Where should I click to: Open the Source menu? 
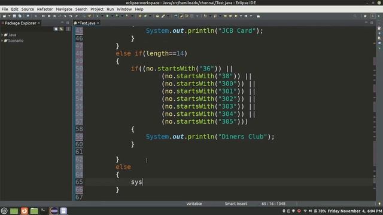tap(28, 10)
